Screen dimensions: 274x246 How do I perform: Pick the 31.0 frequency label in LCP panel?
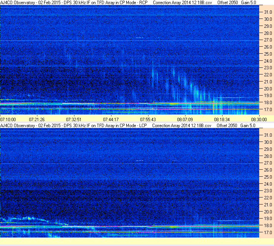[268, 135]
